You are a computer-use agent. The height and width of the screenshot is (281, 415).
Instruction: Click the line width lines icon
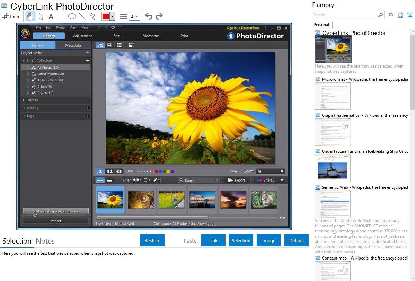tap(124, 16)
